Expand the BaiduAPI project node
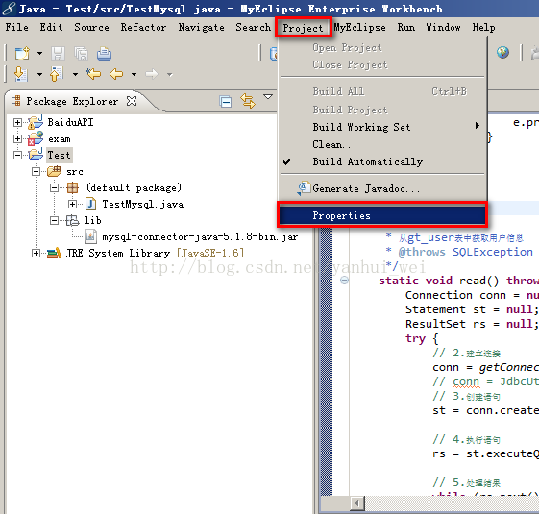 17,122
